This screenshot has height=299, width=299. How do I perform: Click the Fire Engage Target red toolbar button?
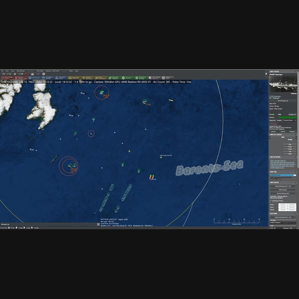click(7, 78)
